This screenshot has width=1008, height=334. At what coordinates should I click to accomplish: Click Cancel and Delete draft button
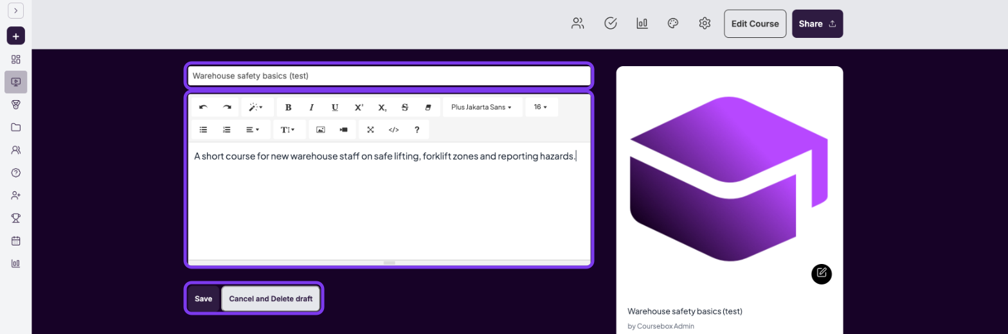(271, 299)
